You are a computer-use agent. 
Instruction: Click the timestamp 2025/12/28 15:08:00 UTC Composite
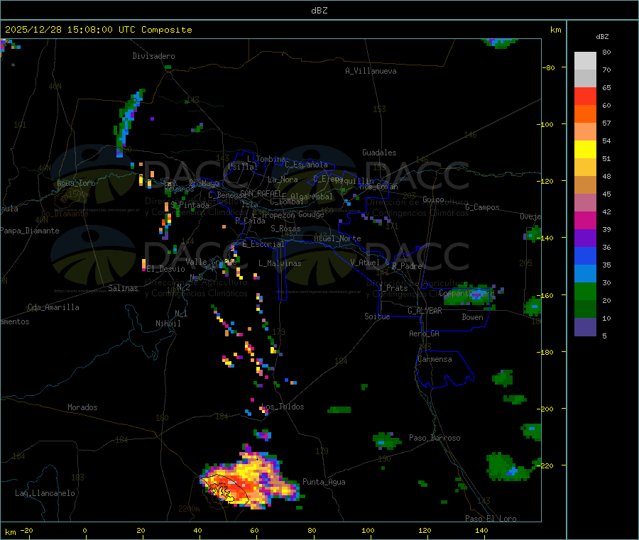coord(98,30)
